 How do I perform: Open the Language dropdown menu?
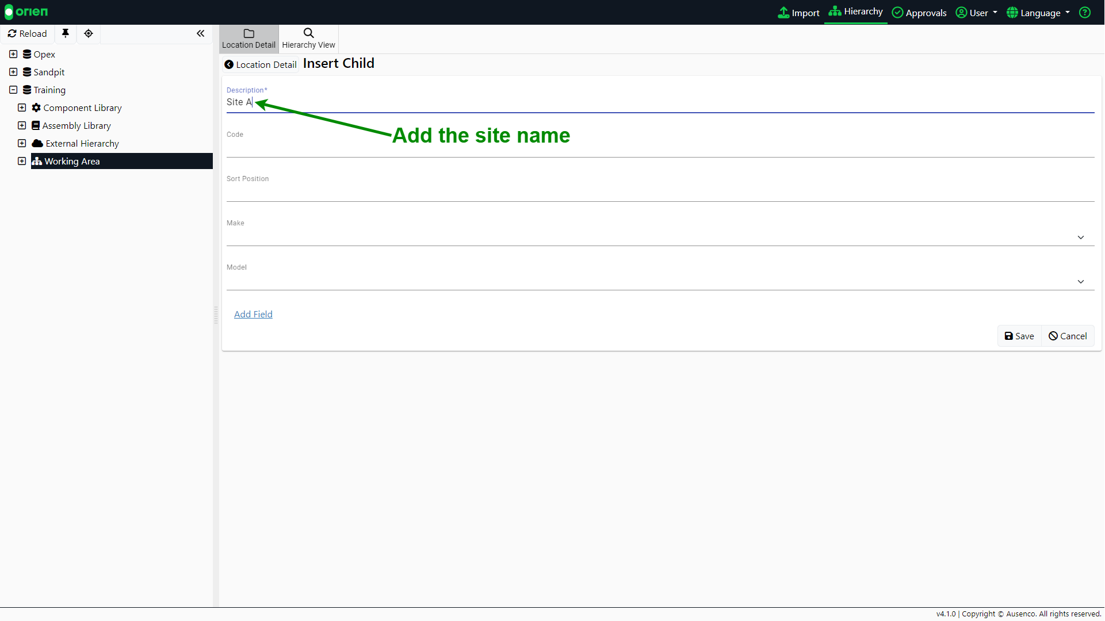pyautogui.click(x=1038, y=13)
